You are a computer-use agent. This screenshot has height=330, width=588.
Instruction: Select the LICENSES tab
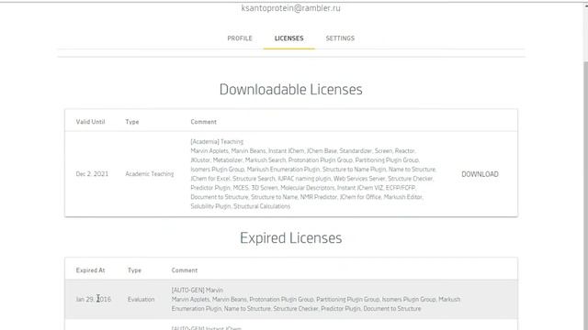coord(288,38)
